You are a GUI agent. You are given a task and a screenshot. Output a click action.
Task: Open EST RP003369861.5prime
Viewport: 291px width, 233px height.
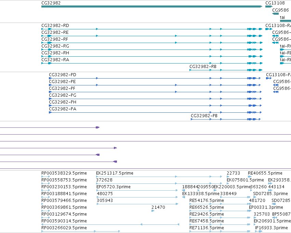(64, 207)
